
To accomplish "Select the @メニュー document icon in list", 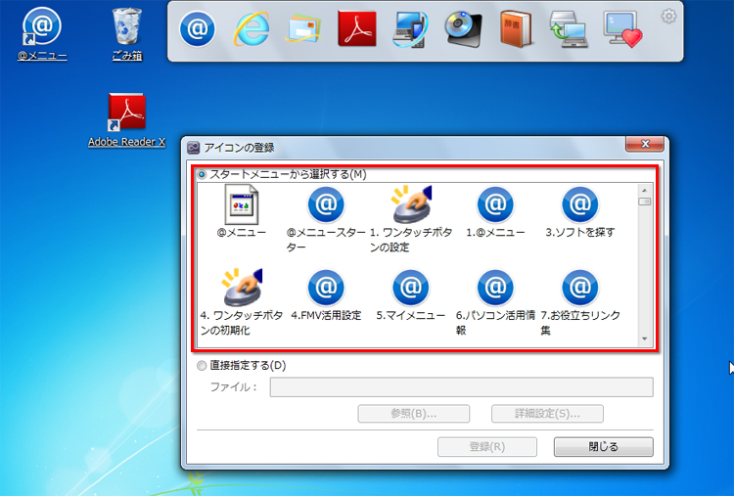I will click(241, 211).
